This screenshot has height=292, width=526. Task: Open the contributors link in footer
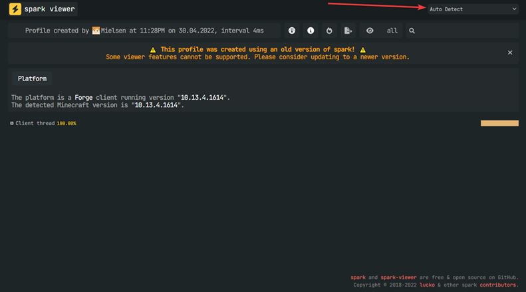[497, 285]
